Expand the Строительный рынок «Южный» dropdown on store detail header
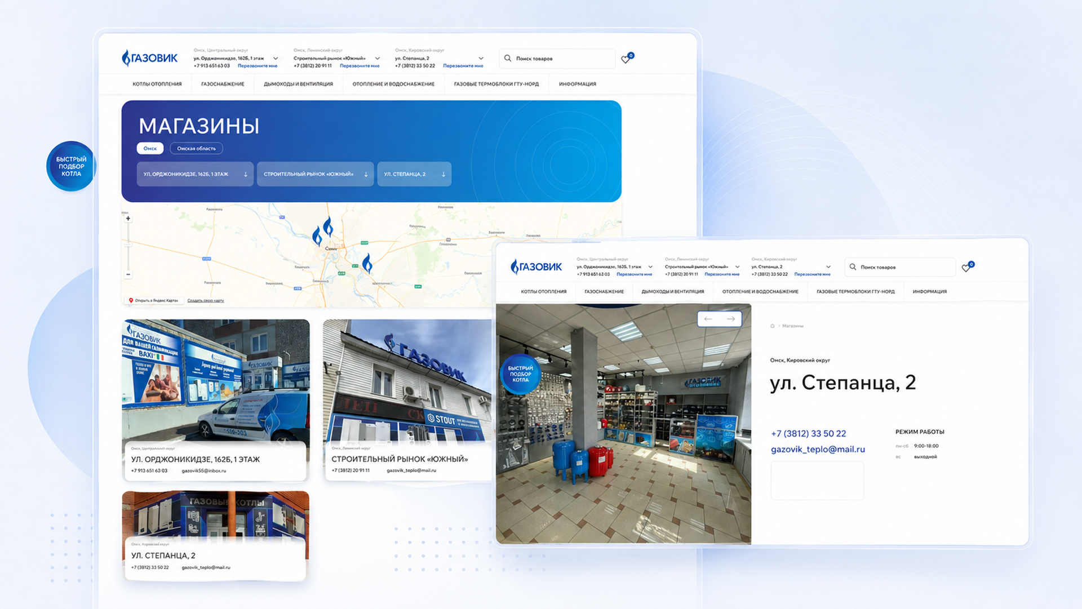 pyautogui.click(x=737, y=267)
